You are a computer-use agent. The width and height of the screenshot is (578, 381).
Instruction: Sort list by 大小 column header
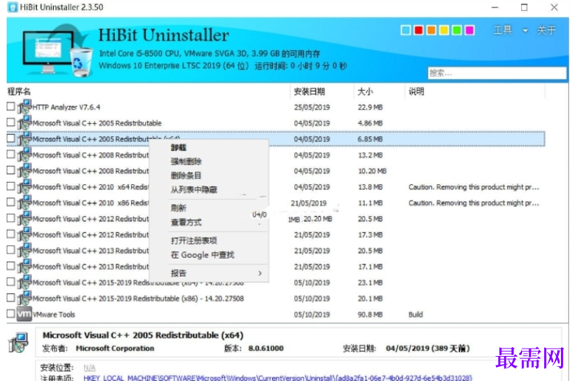[365, 91]
